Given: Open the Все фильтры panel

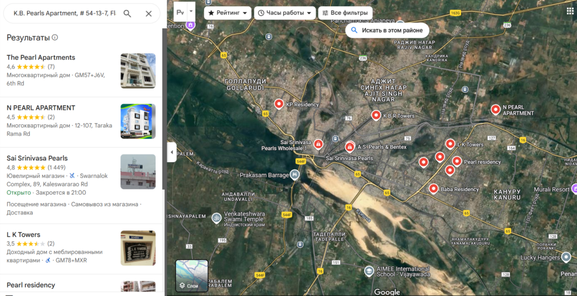Looking at the screenshot, I should click(x=345, y=12).
